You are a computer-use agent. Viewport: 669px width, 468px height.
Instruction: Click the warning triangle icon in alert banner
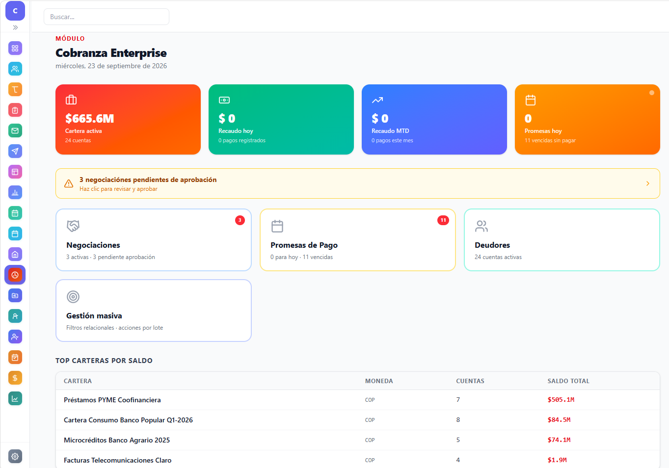click(x=69, y=183)
